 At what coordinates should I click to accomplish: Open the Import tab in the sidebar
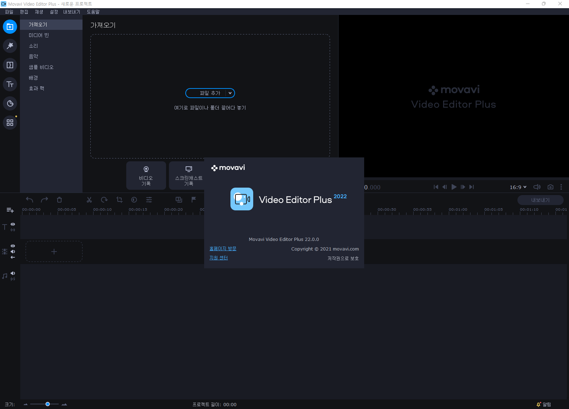(x=10, y=27)
